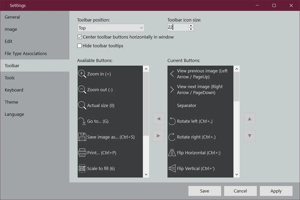Image resolution: width=300 pixels, height=200 pixels.
Task: Select the Toolbar settings section
Action: [35, 66]
